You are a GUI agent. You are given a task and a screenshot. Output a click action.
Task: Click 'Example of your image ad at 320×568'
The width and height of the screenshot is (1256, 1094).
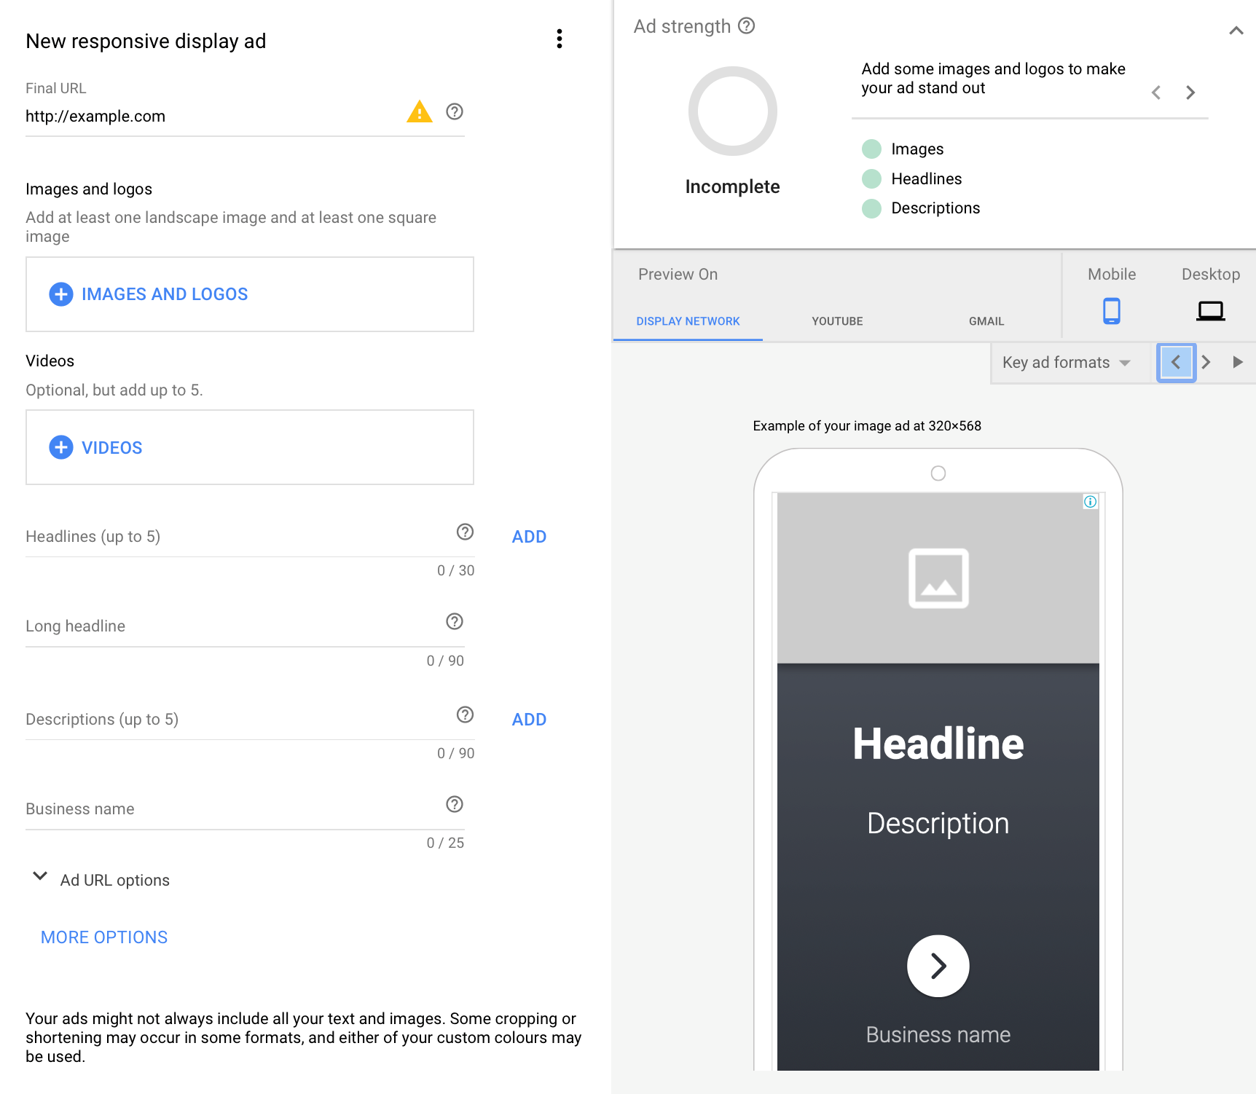point(867,426)
